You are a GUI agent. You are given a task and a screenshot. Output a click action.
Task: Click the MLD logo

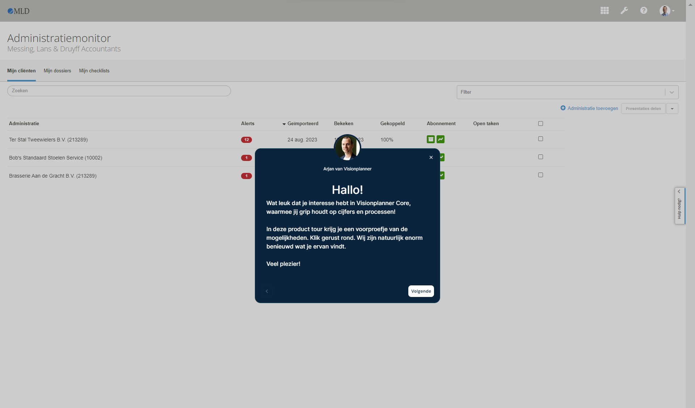click(18, 11)
